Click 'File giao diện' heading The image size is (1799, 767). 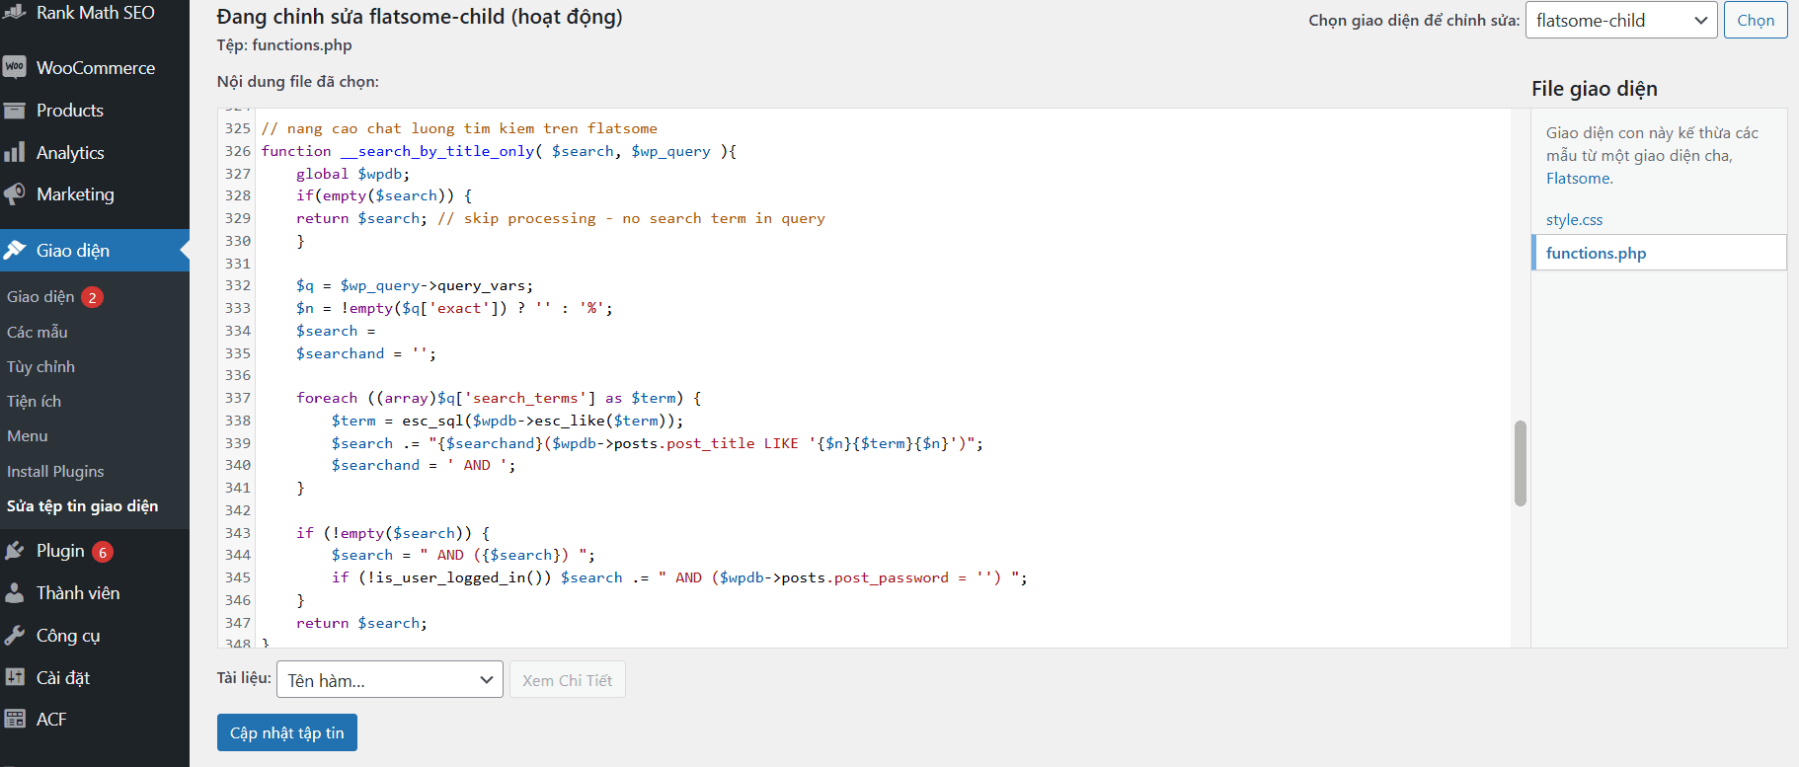click(1595, 89)
